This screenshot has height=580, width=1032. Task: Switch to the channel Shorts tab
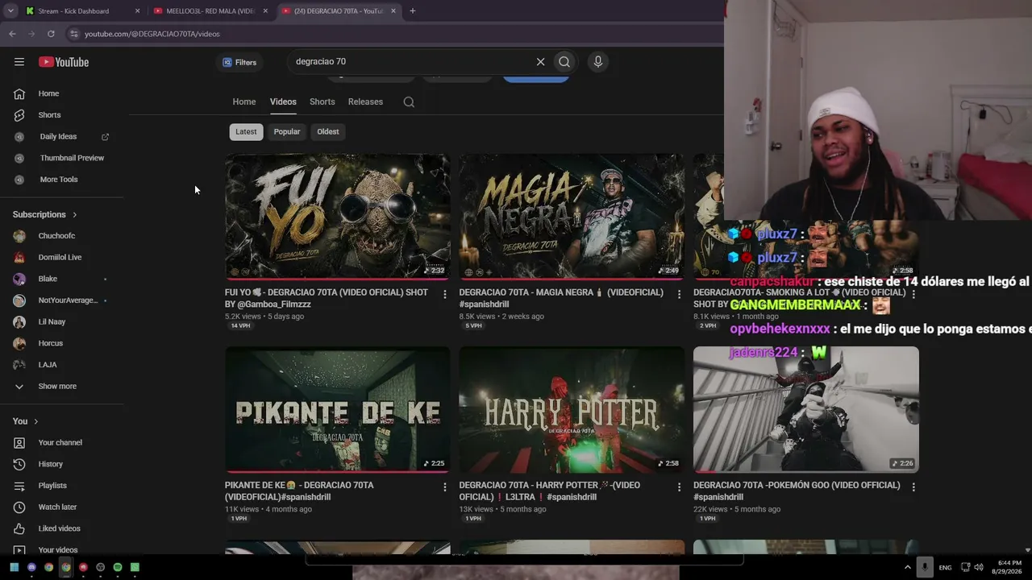[322, 101]
